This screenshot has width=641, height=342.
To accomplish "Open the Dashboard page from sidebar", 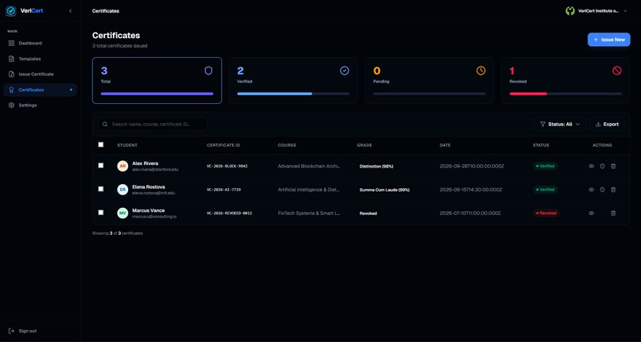I will (40, 44).
